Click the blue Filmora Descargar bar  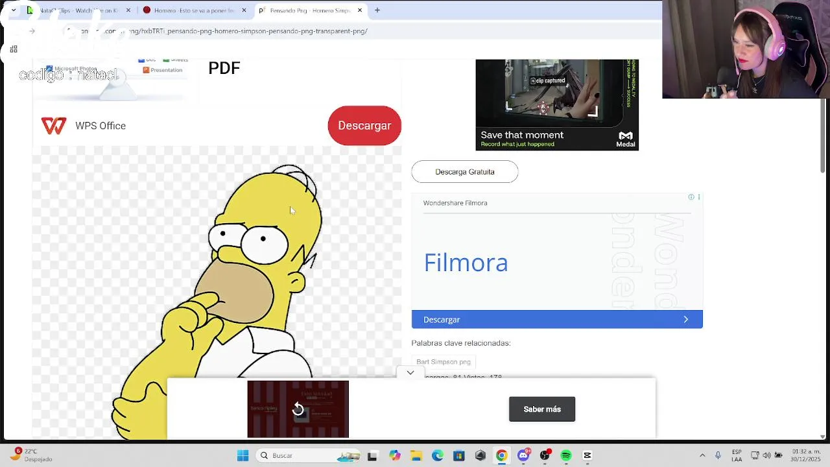tap(557, 319)
